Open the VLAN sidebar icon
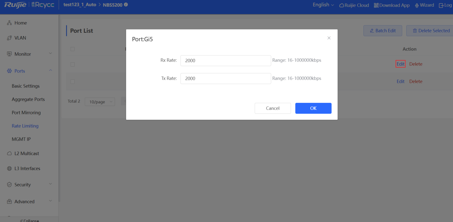 (9, 38)
